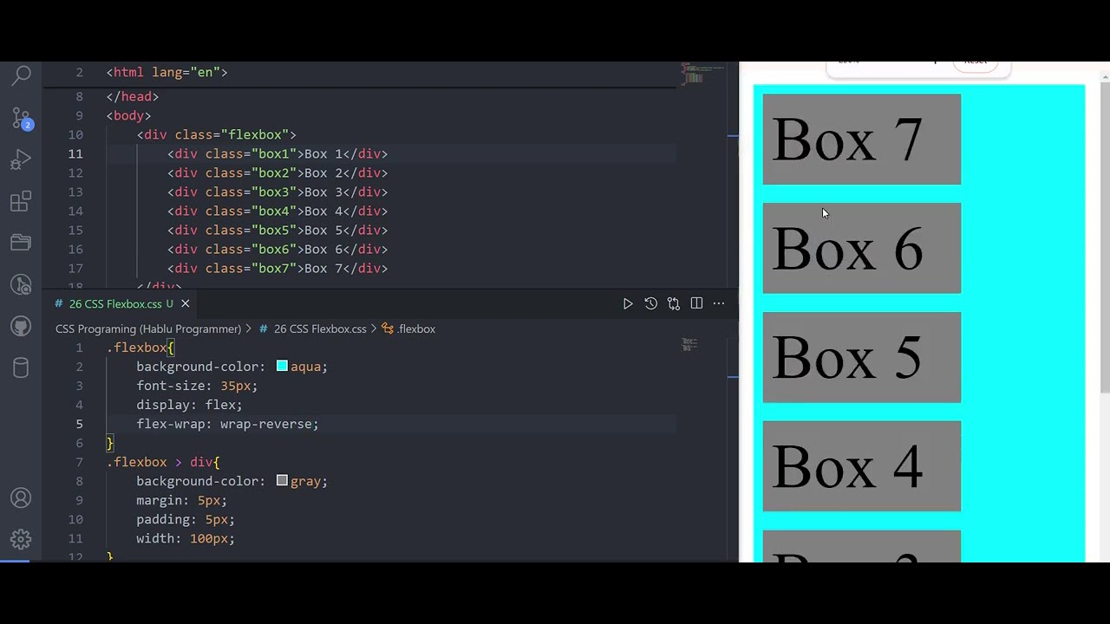The height and width of the screenshot is (624, 1110).
Task: Open Source Control with 2 pending changes
Action: [x=21, y=118]
